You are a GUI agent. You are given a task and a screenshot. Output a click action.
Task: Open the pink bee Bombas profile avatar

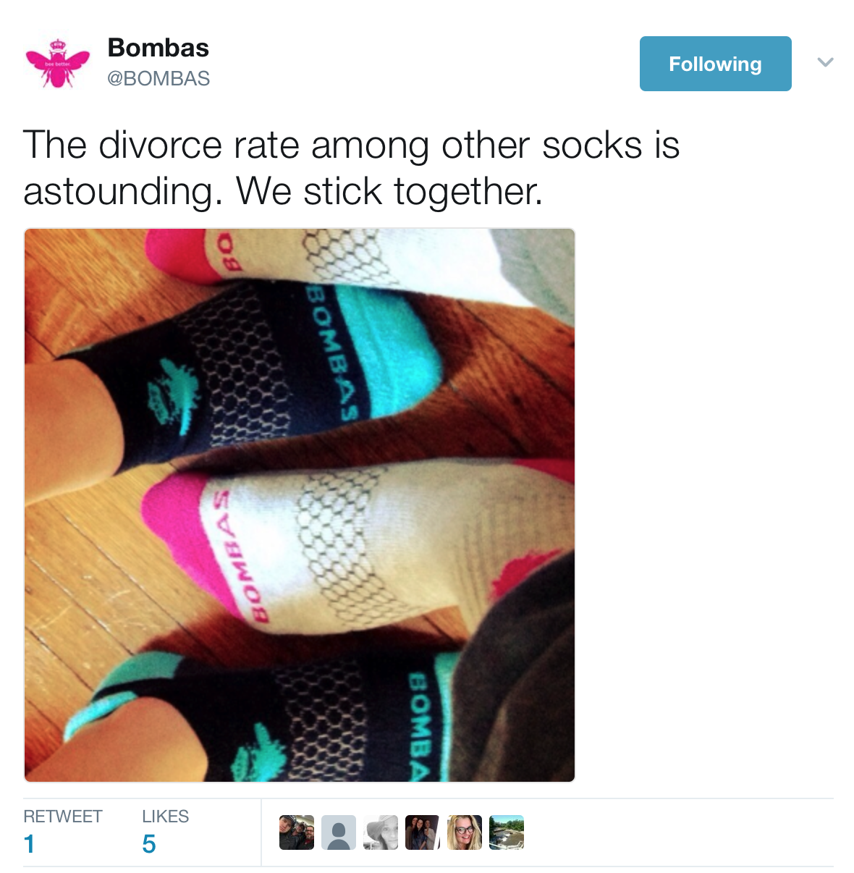pyautogui.click(x=58, y=64)
